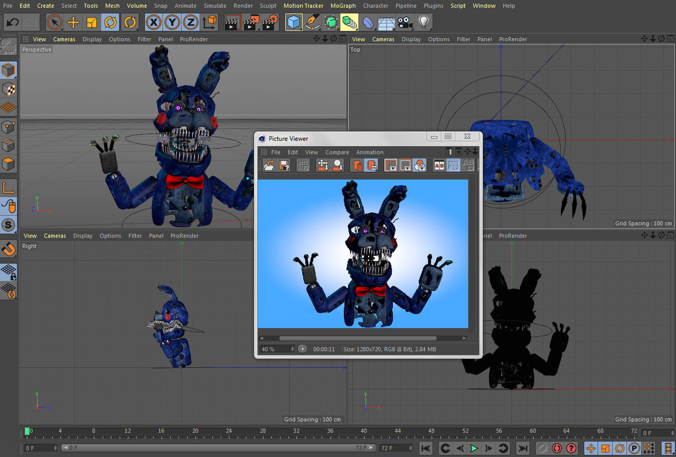The width and height of the screenshot is (676, 457).
Task: Add a Camera object
Action: click(405, 22)
